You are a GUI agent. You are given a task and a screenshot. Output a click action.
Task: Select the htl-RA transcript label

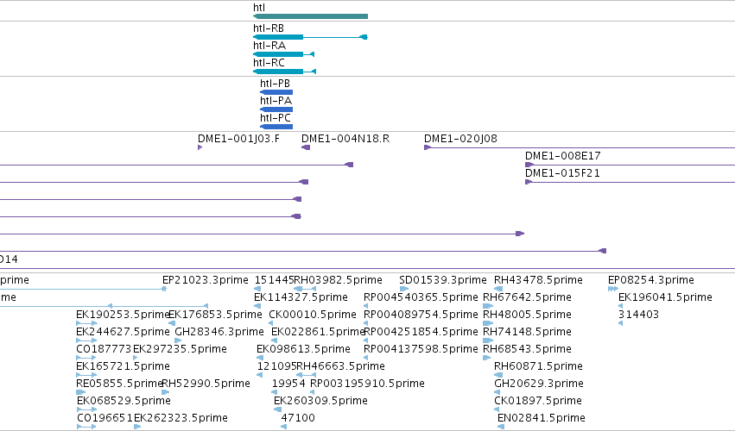coord(269,46)
